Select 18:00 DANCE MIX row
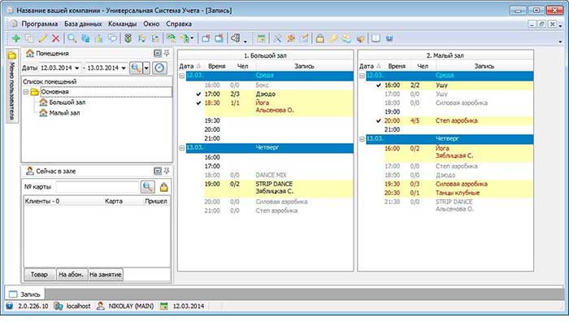 point(278,175)
